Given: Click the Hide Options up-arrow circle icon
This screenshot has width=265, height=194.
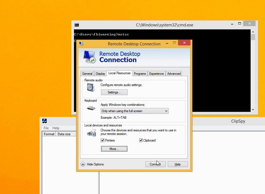Looking at the screenshot, I should click(83, 164).
